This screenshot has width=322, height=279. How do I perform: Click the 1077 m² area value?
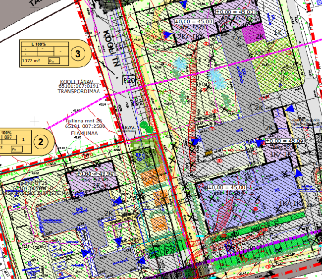[31, 60]
